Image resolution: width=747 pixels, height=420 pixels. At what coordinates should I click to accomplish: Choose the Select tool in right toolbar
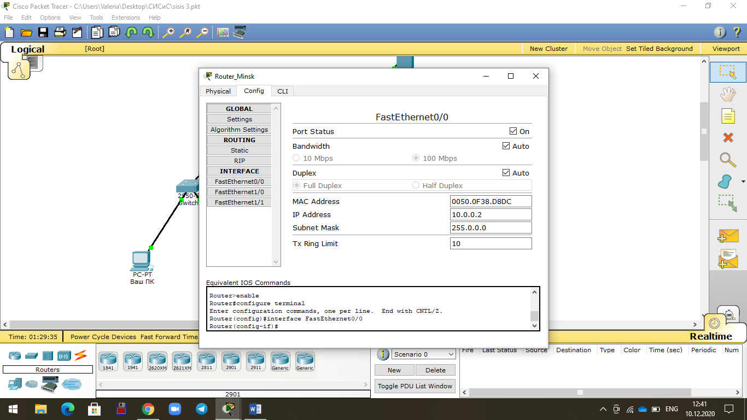point(728,72)
